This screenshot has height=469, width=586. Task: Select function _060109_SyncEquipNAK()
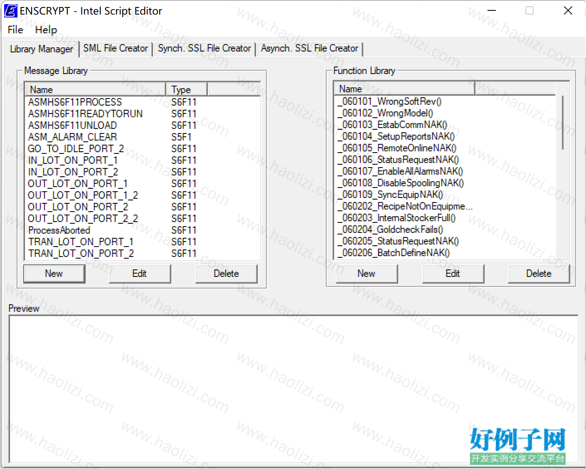[390, 195]
